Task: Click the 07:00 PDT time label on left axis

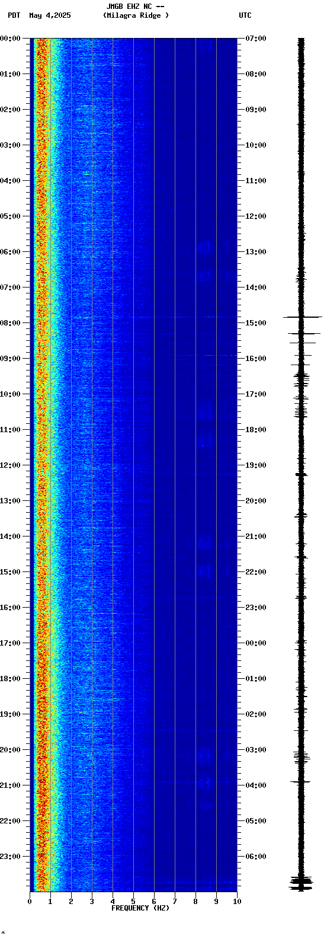Action: [x=10, y=288]
